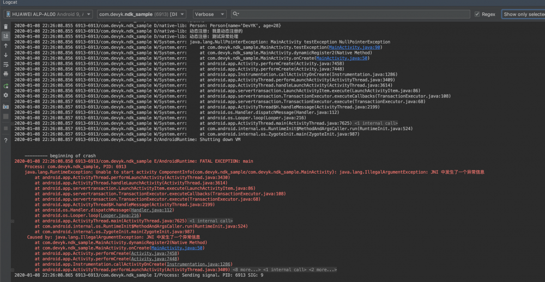The image size is (545, 282).
Task: Click the Print icon in sidebar
Action: pos(5,73)
